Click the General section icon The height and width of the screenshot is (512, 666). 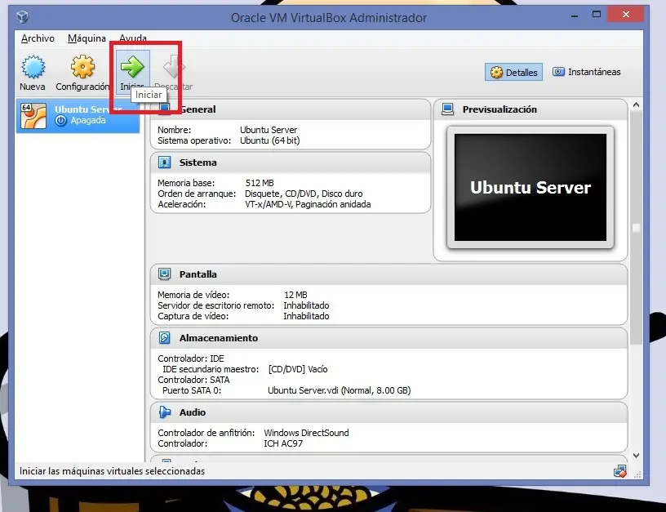pos(164,109)
